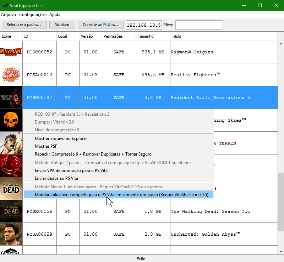
Task: Focus the IP address field
Action: click(144, 25)
